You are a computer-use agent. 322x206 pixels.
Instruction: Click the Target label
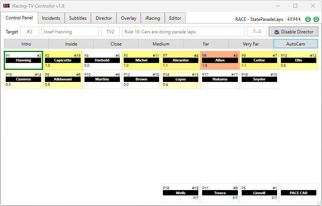(x=12, y=32)
